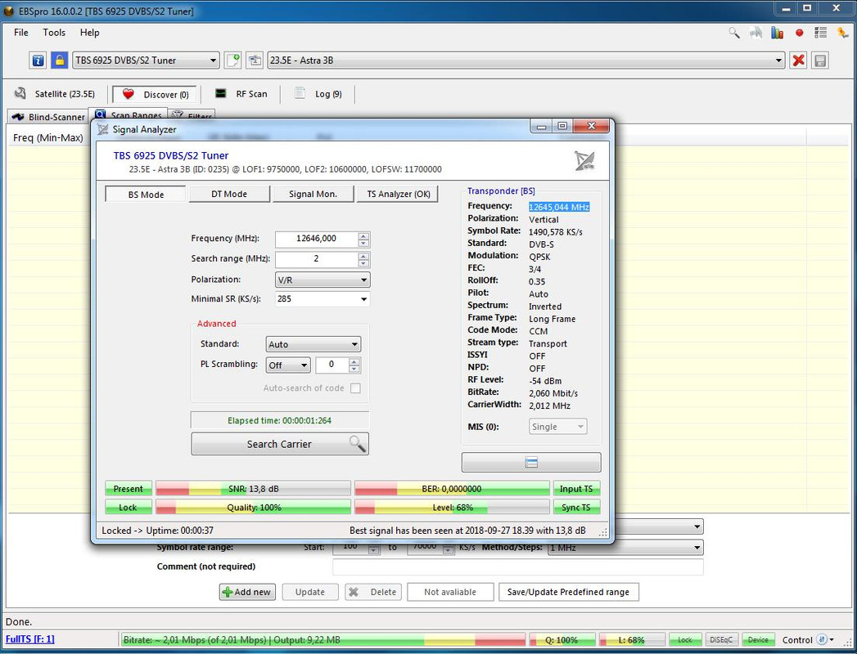Open the Minimal SR dropdown

pyautogui.click(x=323, y=298)
